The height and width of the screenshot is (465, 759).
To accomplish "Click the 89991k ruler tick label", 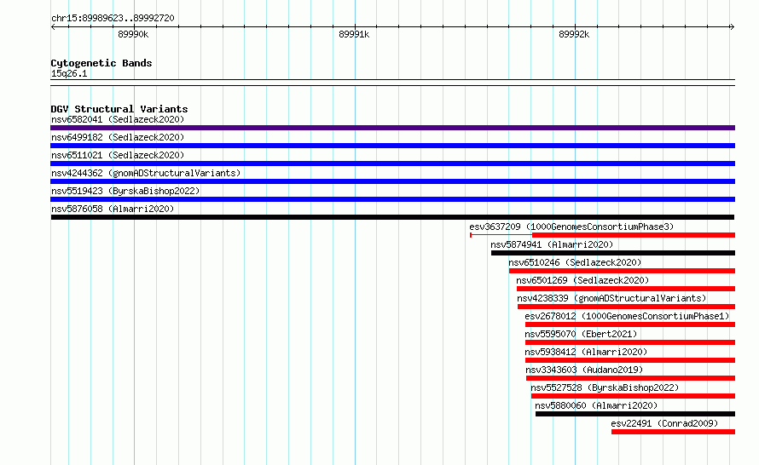I will pos(354,34).
